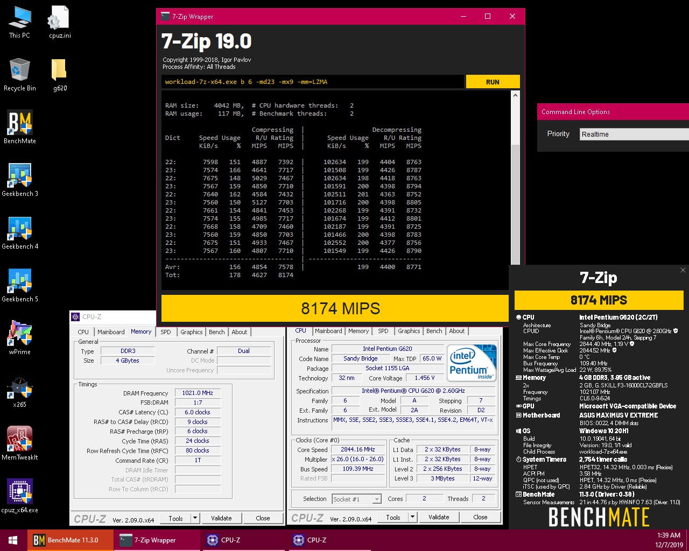Click the CAS# Latency 6.0 clocks value

tap(198, 412)
